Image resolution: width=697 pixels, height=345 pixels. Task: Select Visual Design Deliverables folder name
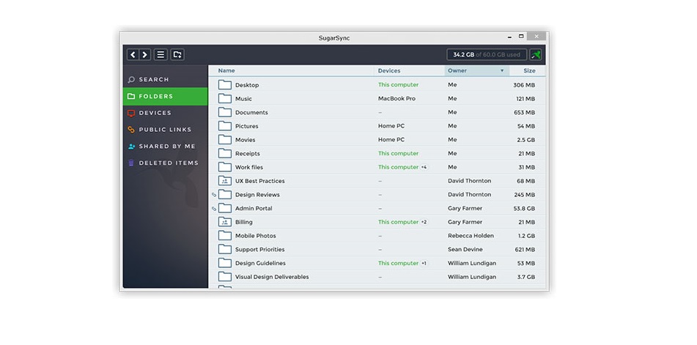(x=272, y=277)
